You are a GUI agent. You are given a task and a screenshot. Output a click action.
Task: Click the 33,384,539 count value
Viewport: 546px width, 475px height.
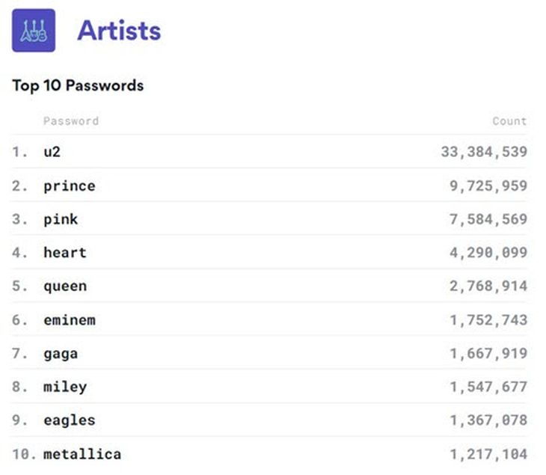click(x=484, y=152)
